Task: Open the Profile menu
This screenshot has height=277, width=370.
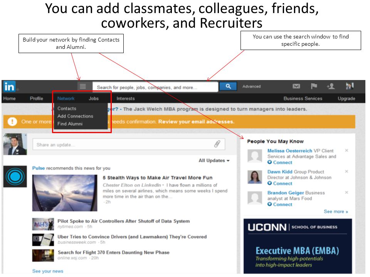Action: coord(36,98)
